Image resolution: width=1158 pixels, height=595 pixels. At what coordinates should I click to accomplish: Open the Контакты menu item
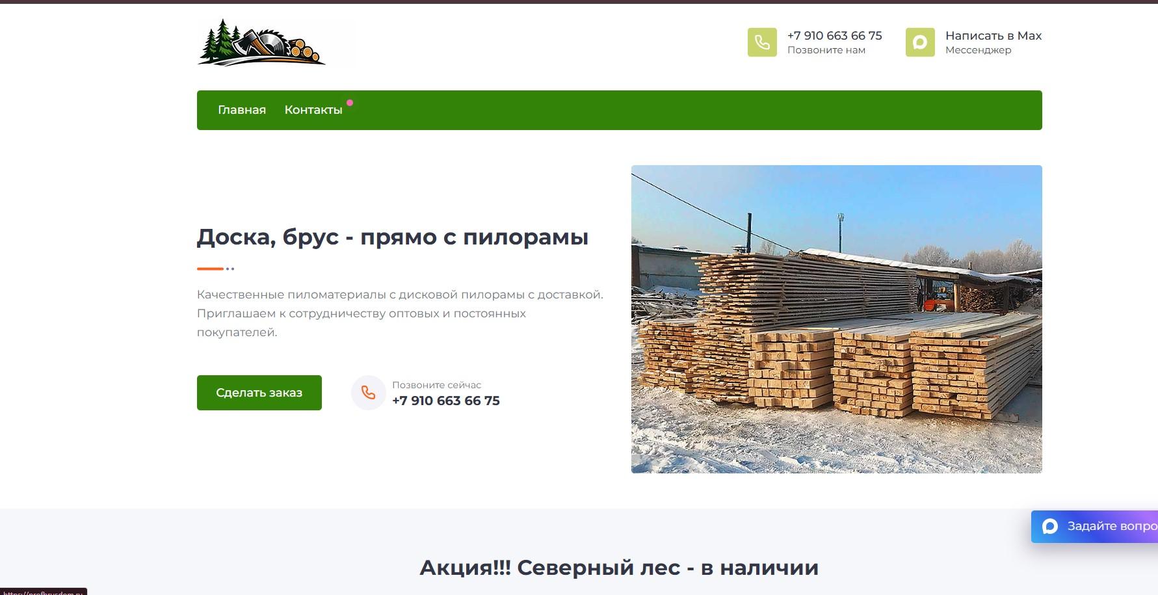[313, 110]
